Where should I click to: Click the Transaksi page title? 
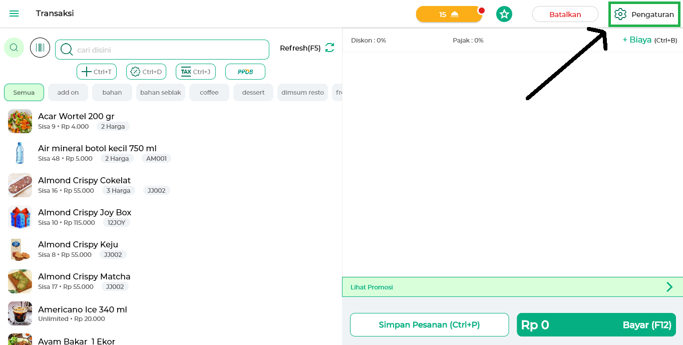coord(55,14)
